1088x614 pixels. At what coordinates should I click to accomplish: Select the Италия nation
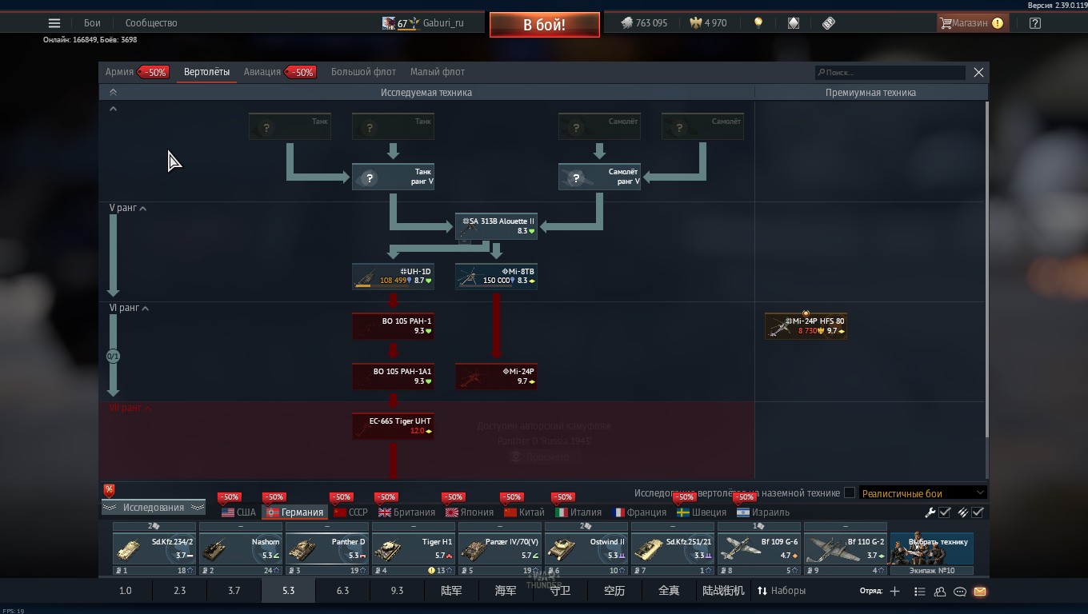[x=578, y=512]
